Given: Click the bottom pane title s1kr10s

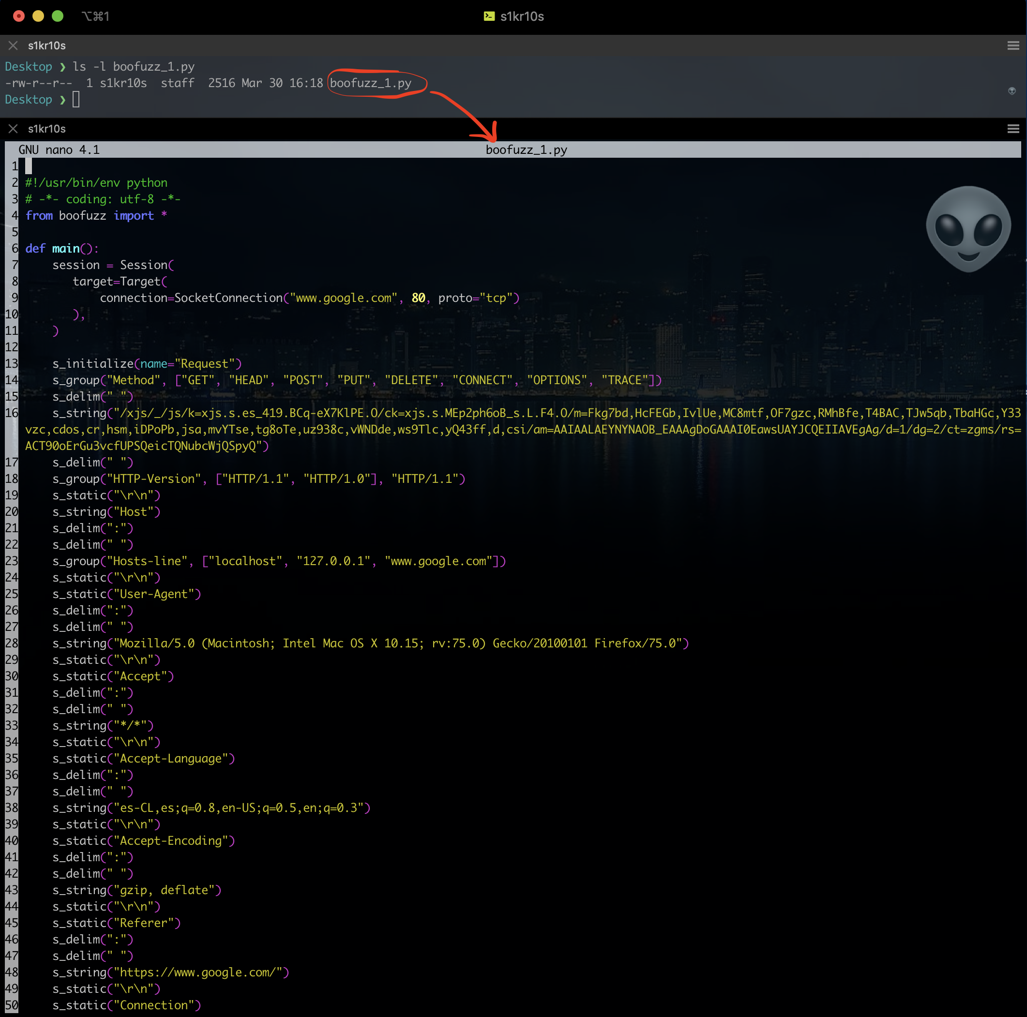Looking at the screenshot, I should pos(47,129).
